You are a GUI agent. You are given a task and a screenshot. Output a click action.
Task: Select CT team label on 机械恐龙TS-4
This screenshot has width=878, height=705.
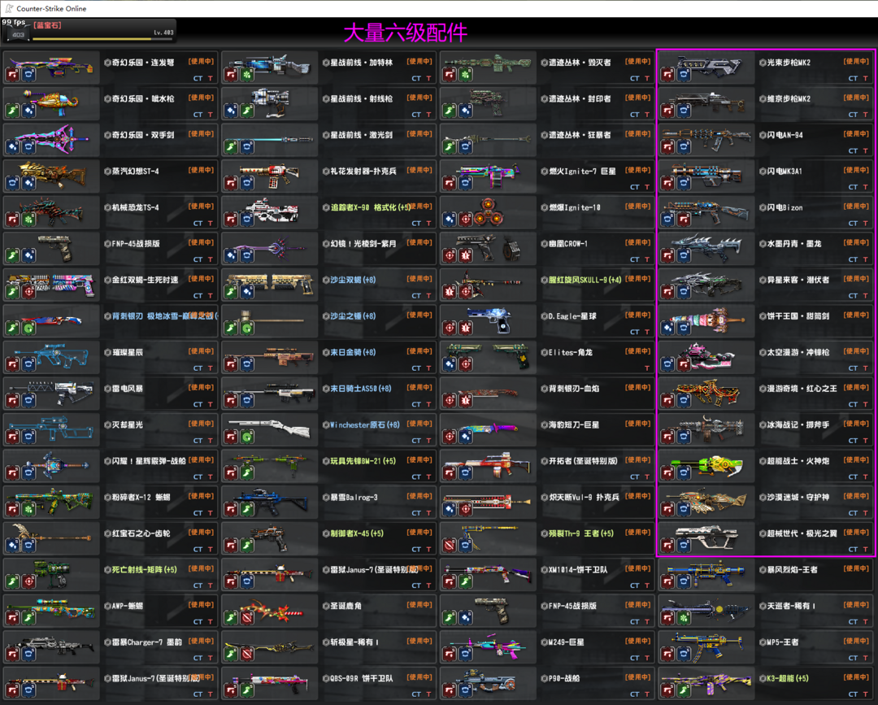pos(198,224)
